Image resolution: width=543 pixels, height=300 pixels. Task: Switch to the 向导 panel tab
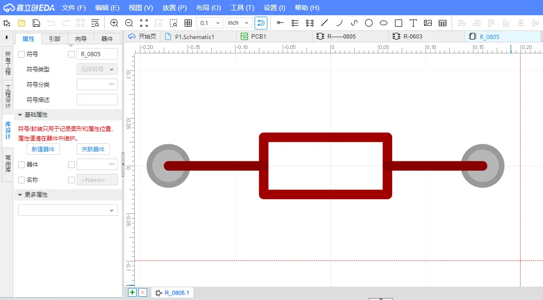81,39
